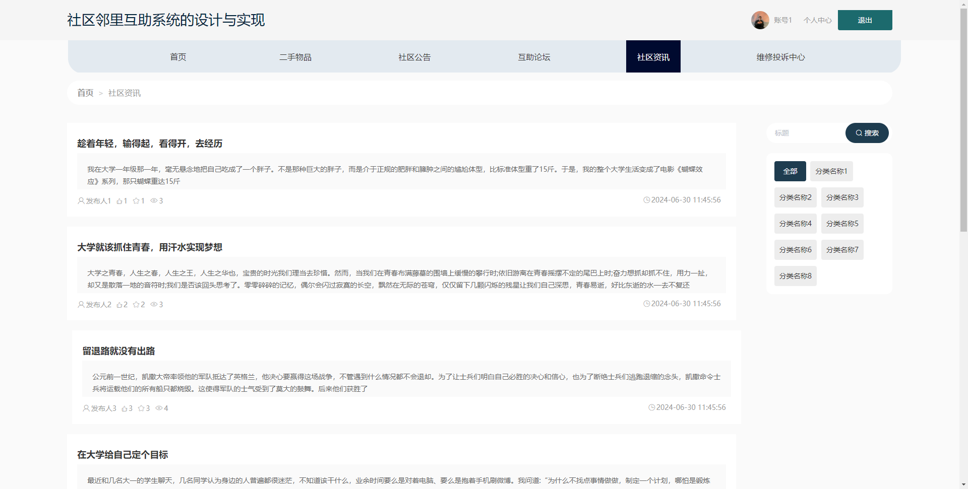Click the clock icon on 发布人3's post date
Screen dimensions: 968x489
click(x=652, y=407)
